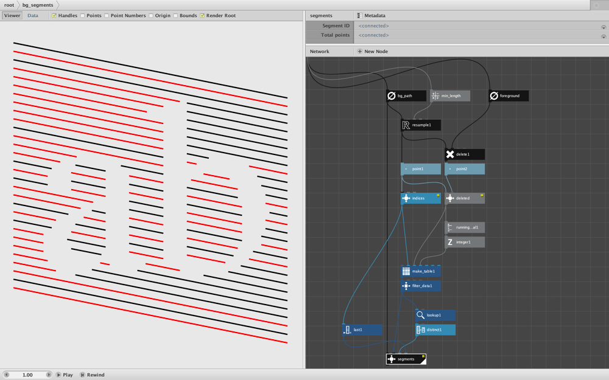The height and width of the screenshot is (380, 609).
Task: Select the segments node's network icon
Action: pyautogui.click(x=392, y=359)
